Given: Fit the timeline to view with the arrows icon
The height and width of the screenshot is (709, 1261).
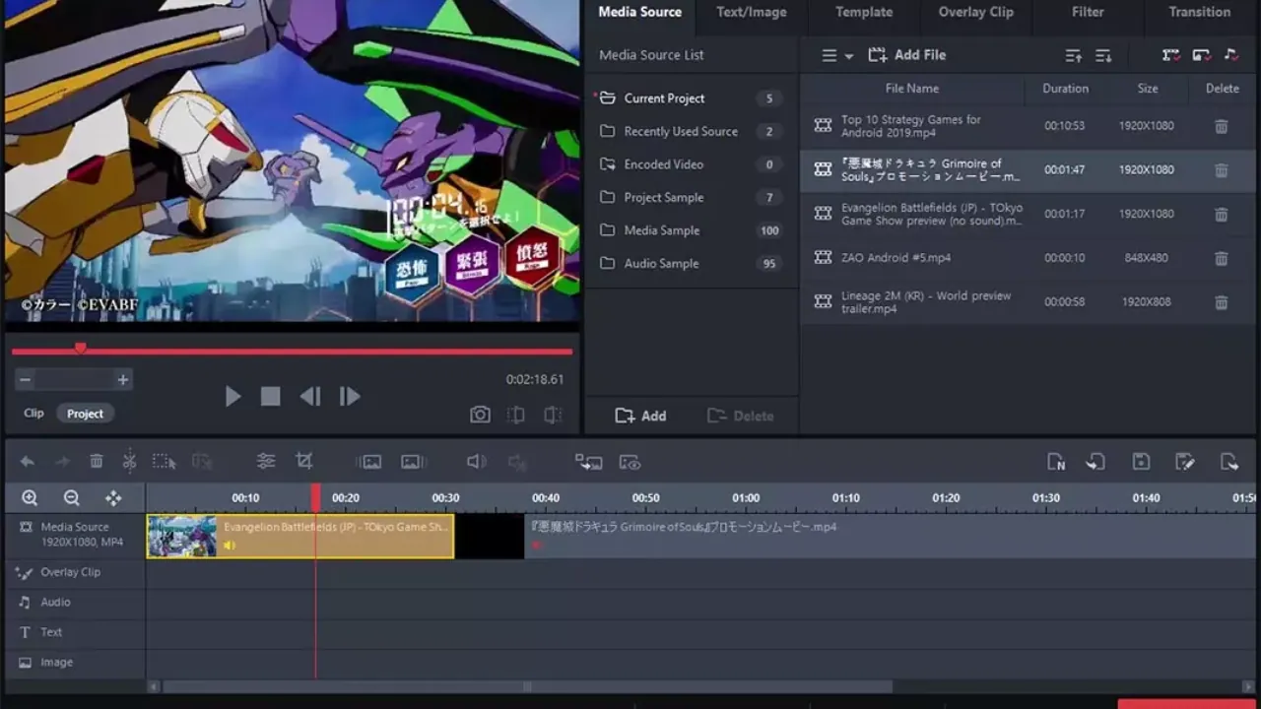Looking at the screenshot, I should click(113, 498).
